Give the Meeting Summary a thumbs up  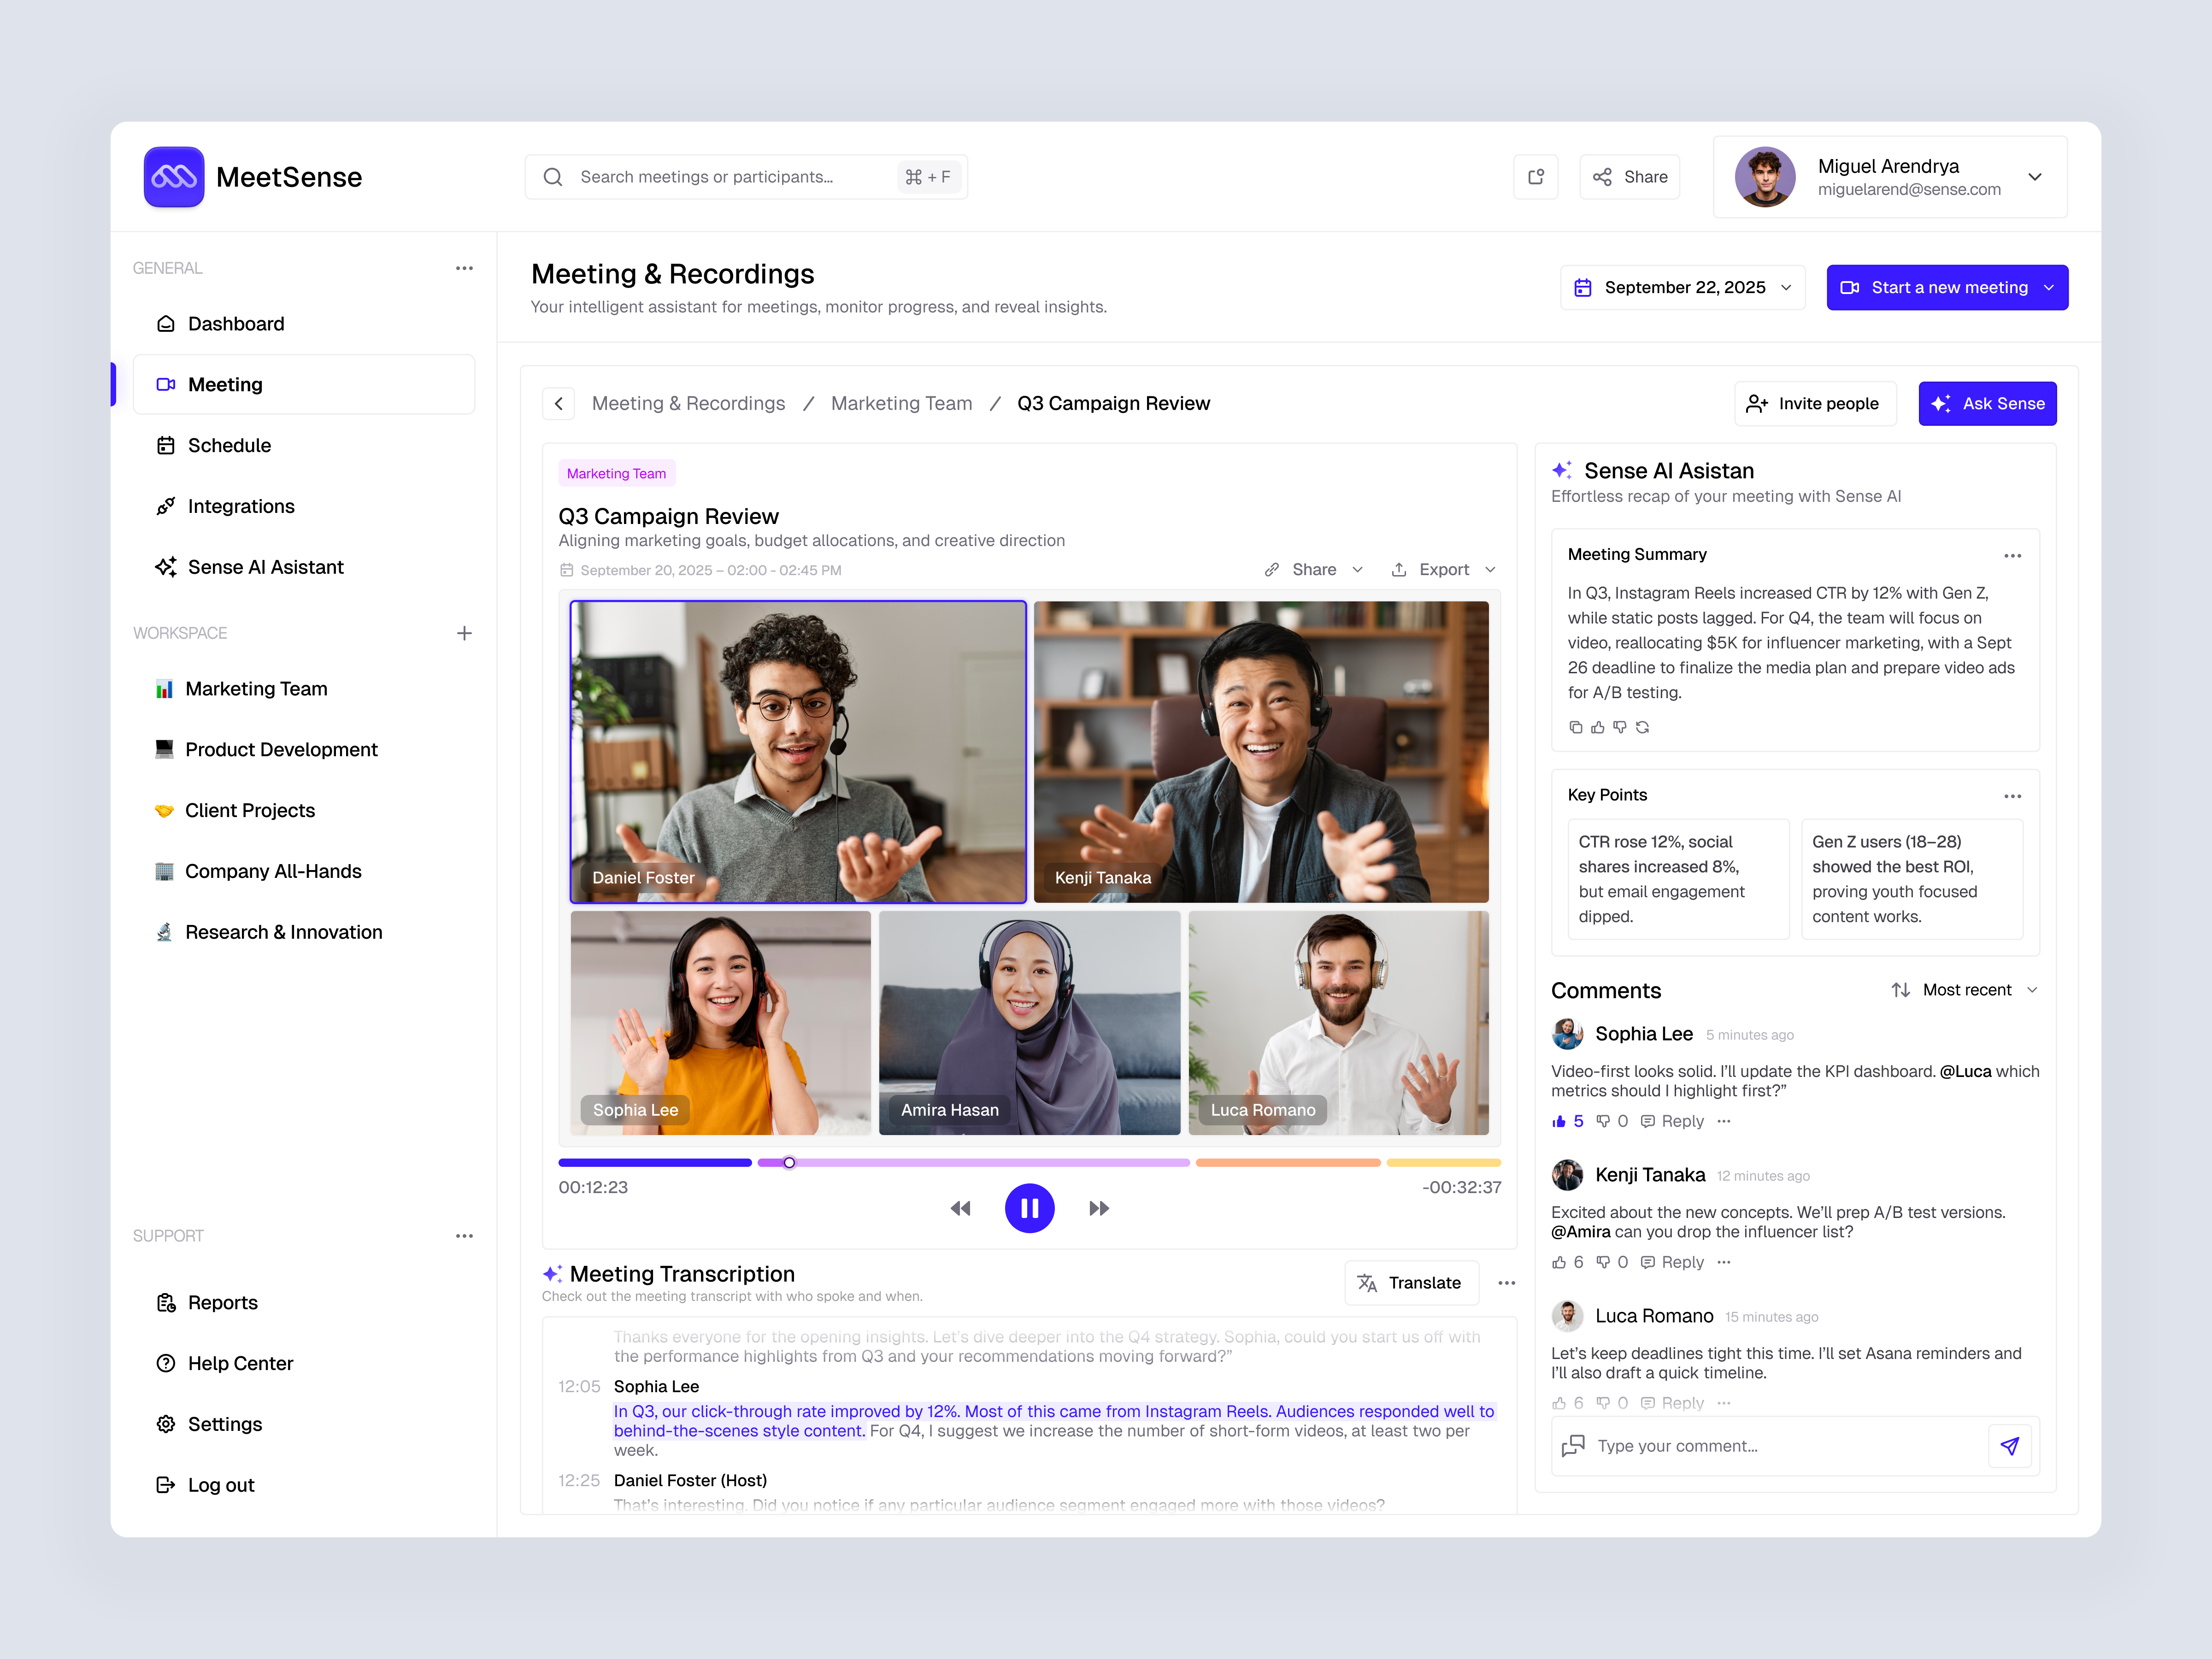coord(1598,727)
